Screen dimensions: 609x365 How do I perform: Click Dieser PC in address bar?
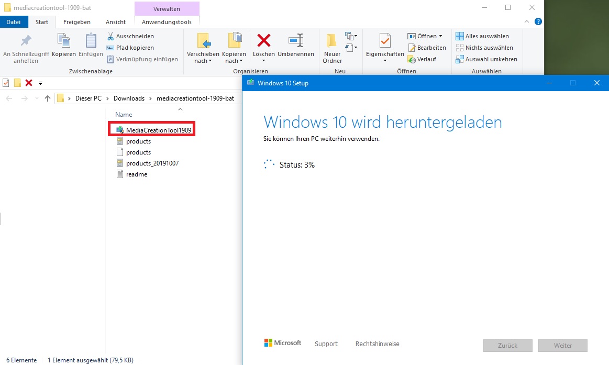(x=88, y=98)
